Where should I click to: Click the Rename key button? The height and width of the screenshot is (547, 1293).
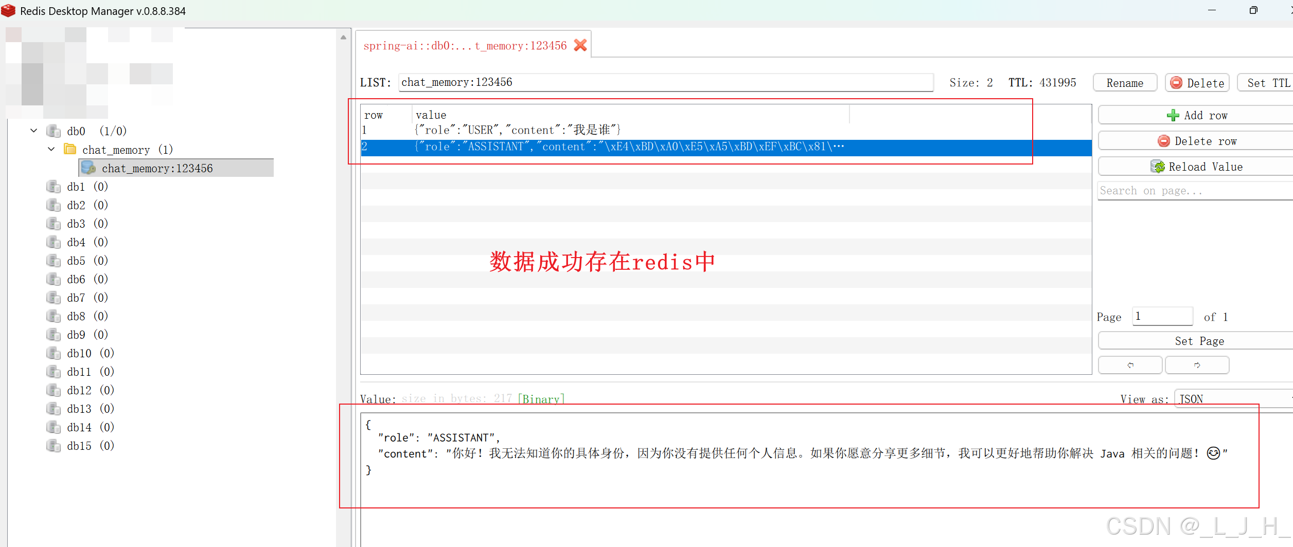[1125, 83]
